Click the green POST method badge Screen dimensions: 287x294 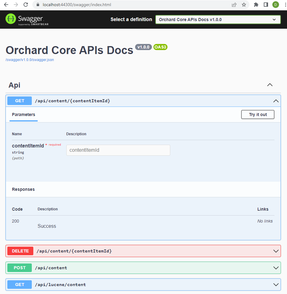pyautogui.click(x=20, y=268)
